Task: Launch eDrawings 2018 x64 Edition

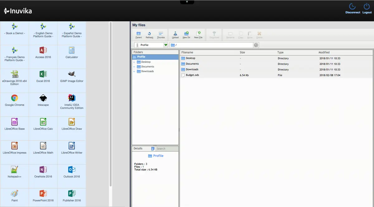Action: pyautogui.click(x=14, y=81)
